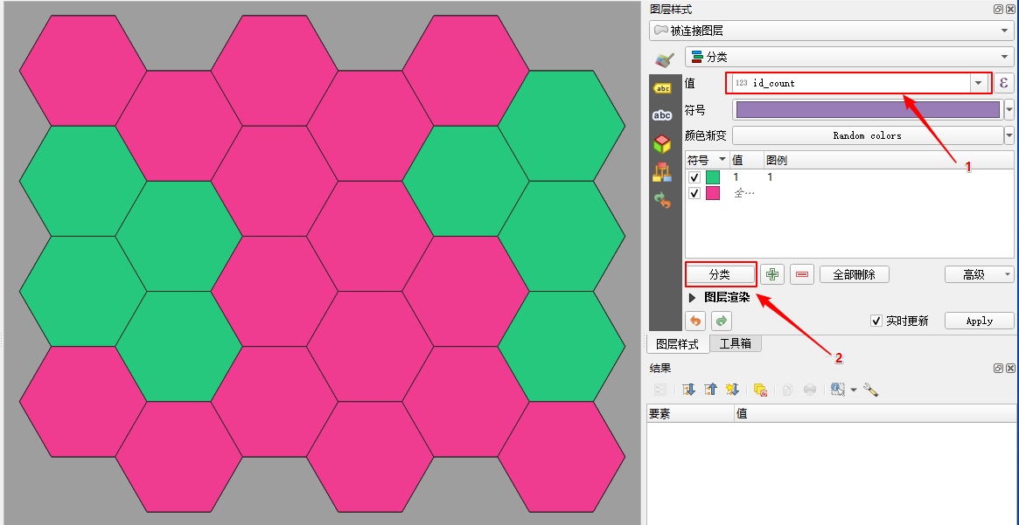Viewport: 1019px width, 525px height.
Task: Click the 分类 classify button
Action: point(720,274)
